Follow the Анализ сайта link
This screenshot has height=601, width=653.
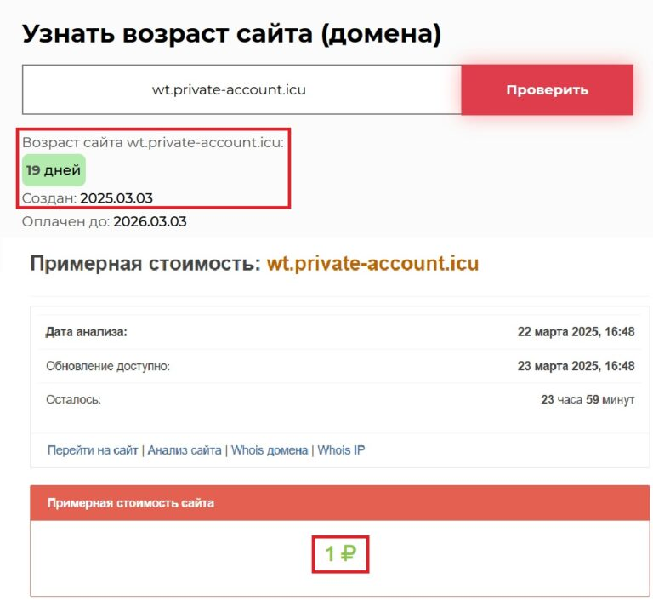coord(185,450)
